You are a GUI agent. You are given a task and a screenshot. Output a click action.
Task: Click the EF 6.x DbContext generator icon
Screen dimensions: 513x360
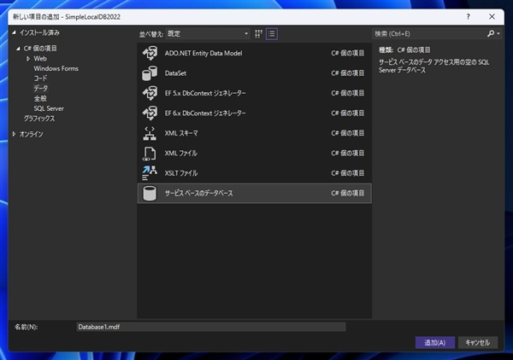[x=150, y=113]
